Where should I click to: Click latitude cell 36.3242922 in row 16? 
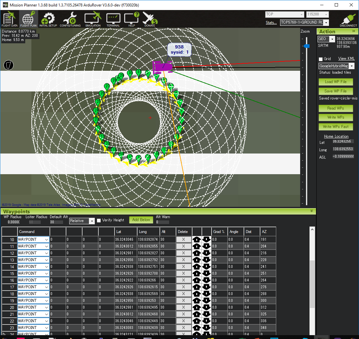pos(126,280)
